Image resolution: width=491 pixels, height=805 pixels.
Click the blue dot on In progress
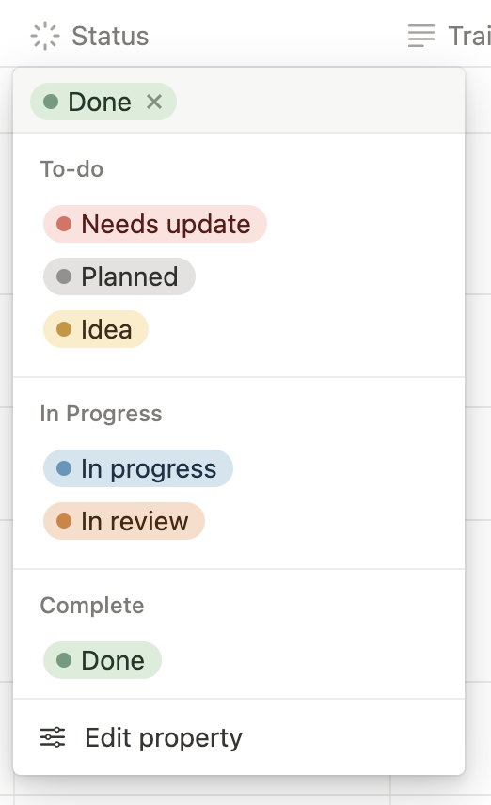coord(64,468)
